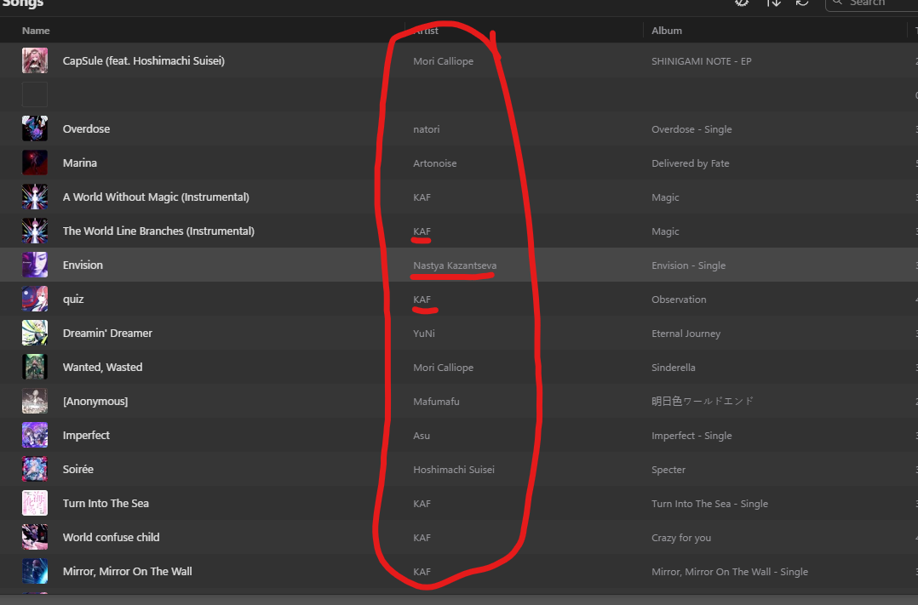
Task: Click the Soirée album artwork thumbnail
Action: point(35,469)
